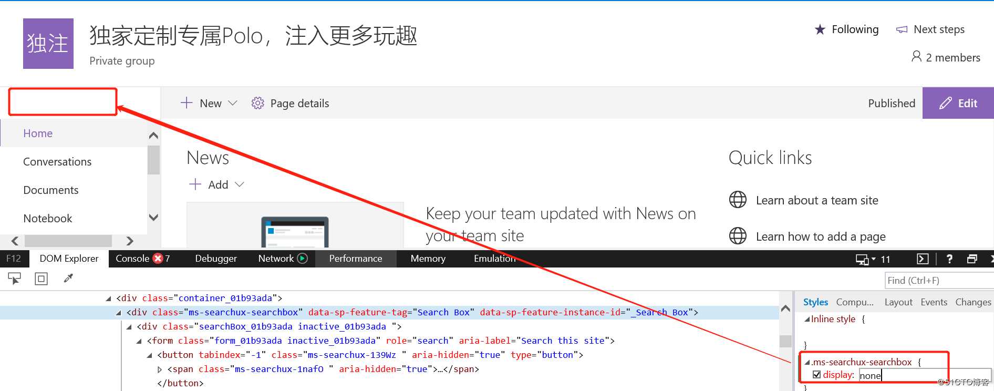
Task: Click the Following star icon
Action: pyautogui.click(x=820, y=29)
